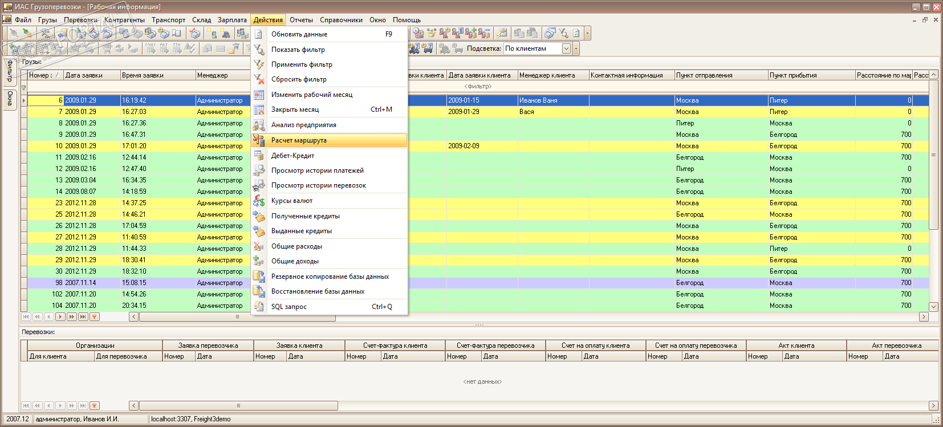
Task: Toggle the Окна side panel tab
Action: 10,99
